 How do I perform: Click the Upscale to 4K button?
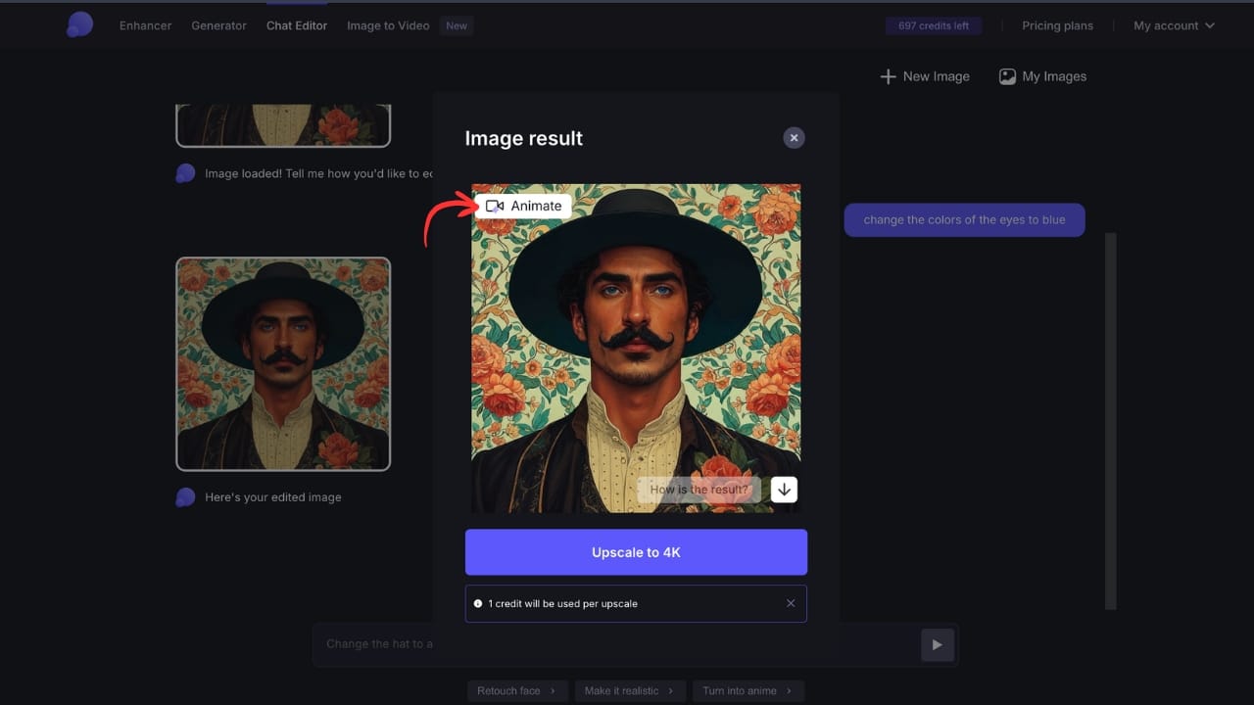(x=636, y=551)
